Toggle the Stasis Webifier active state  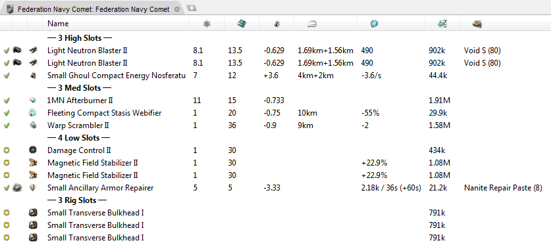[x=7, y=113]
